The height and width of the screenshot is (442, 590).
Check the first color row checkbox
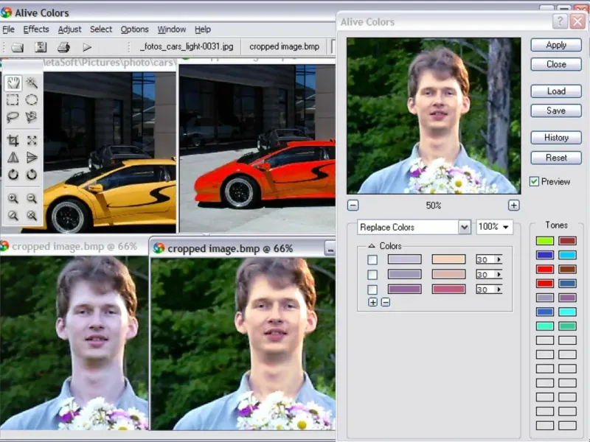click(372, 259)
